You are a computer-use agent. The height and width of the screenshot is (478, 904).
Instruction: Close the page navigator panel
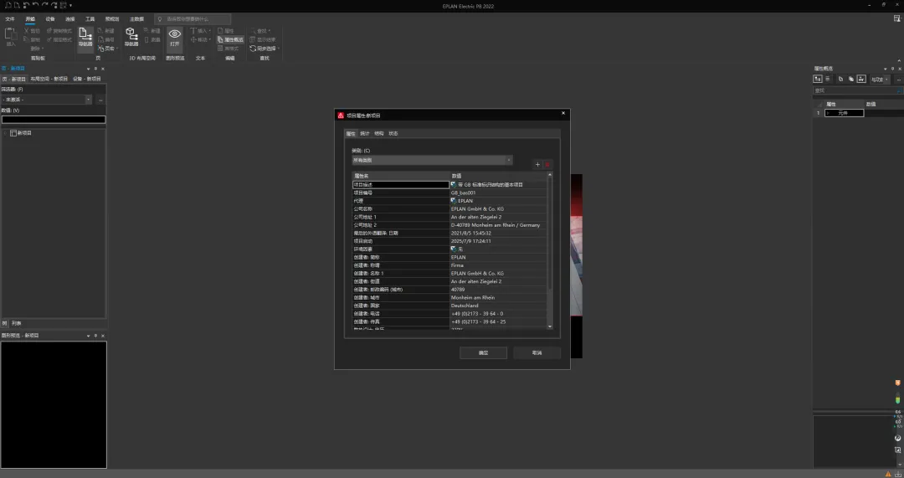pyautogui.click(x=103, y=69)
